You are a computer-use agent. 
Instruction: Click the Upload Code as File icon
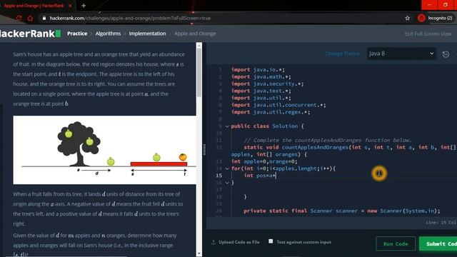pos(214,242)
